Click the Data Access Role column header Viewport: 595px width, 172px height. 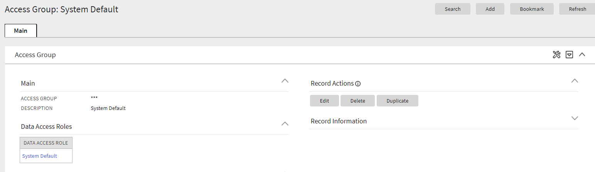pos(46,143)
